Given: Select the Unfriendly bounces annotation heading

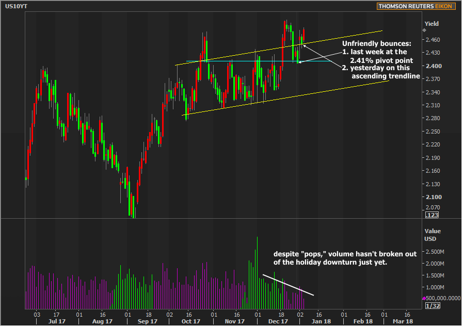Looking at the screenshot, I should tap(376, 44).
